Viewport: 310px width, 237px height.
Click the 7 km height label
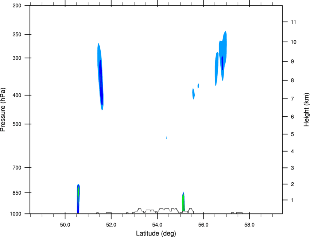[292, 99]
